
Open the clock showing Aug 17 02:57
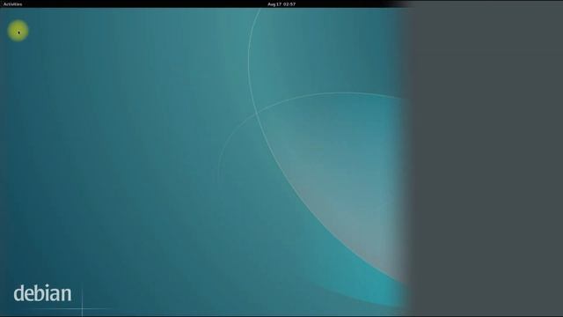click(x=281, y=4)
